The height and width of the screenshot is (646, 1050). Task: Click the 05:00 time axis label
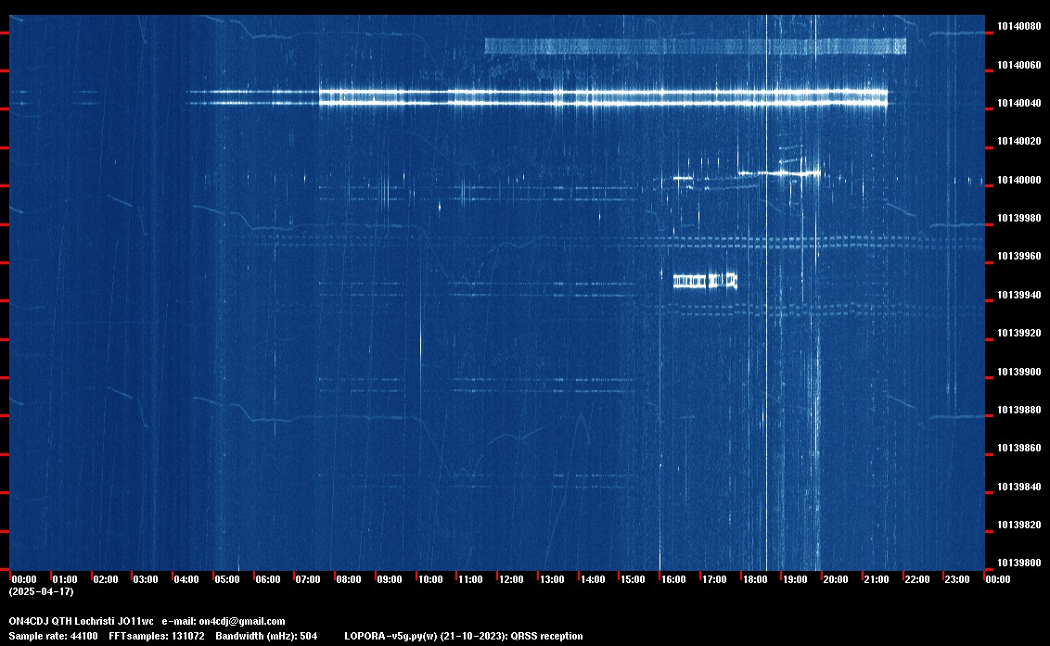[227, 579]
